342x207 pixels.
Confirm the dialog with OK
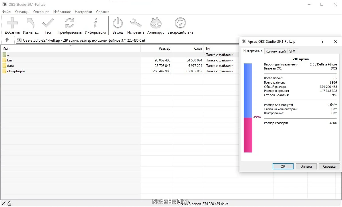pyautogui.click(x=283, y=167)
